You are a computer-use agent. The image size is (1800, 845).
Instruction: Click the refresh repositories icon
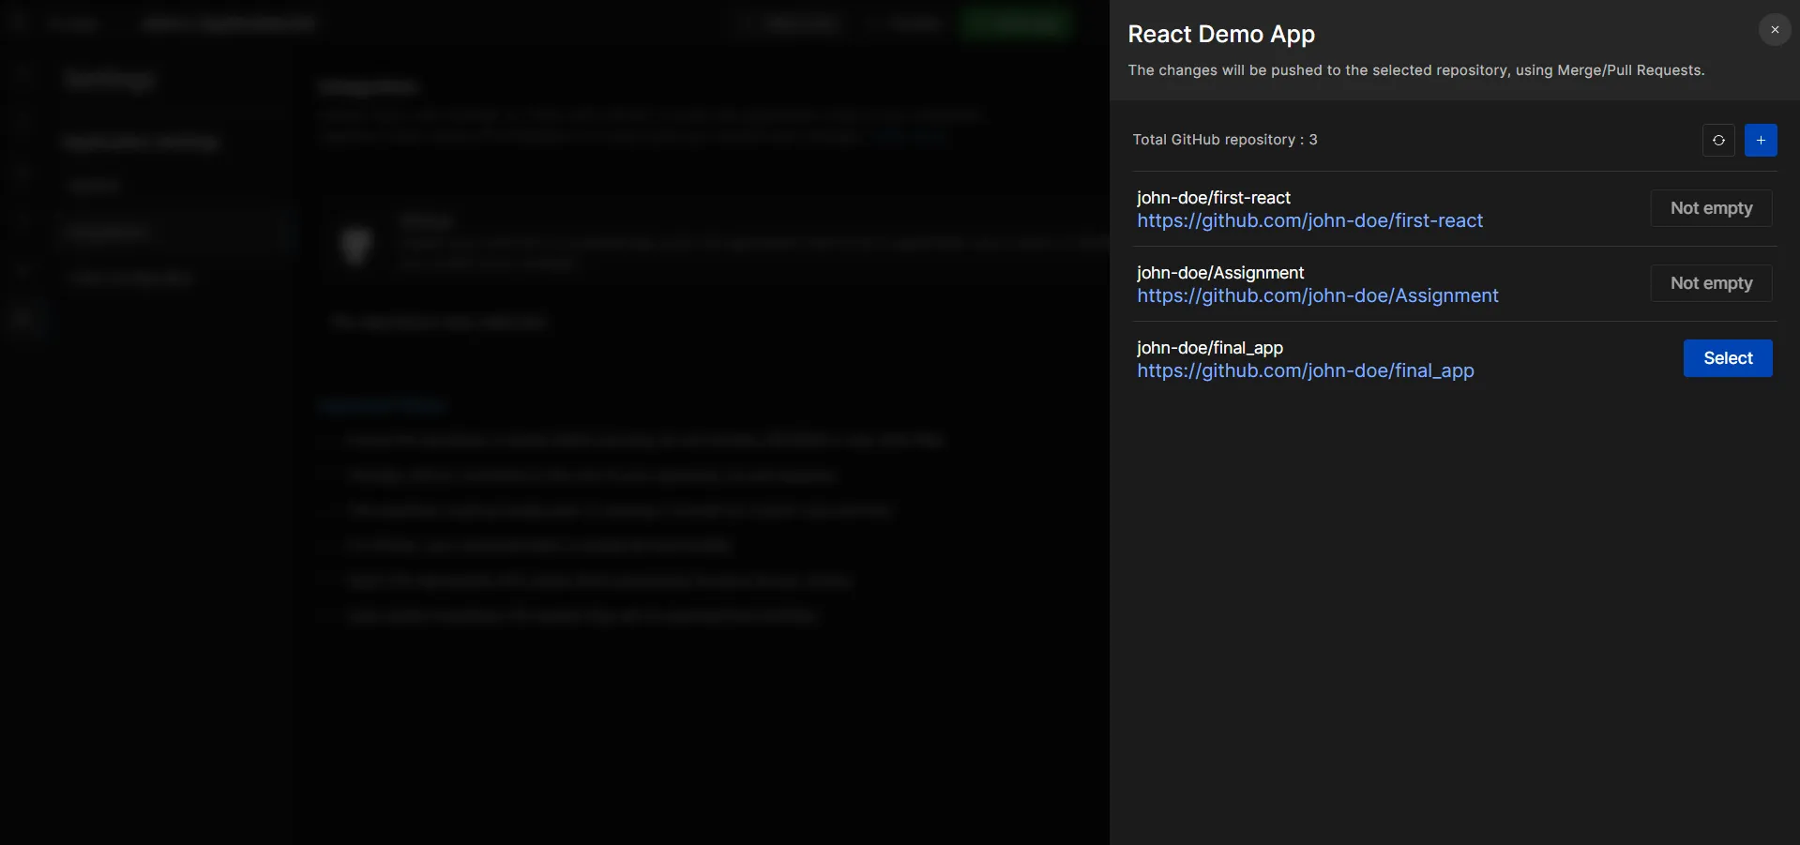coord(1718,141)
